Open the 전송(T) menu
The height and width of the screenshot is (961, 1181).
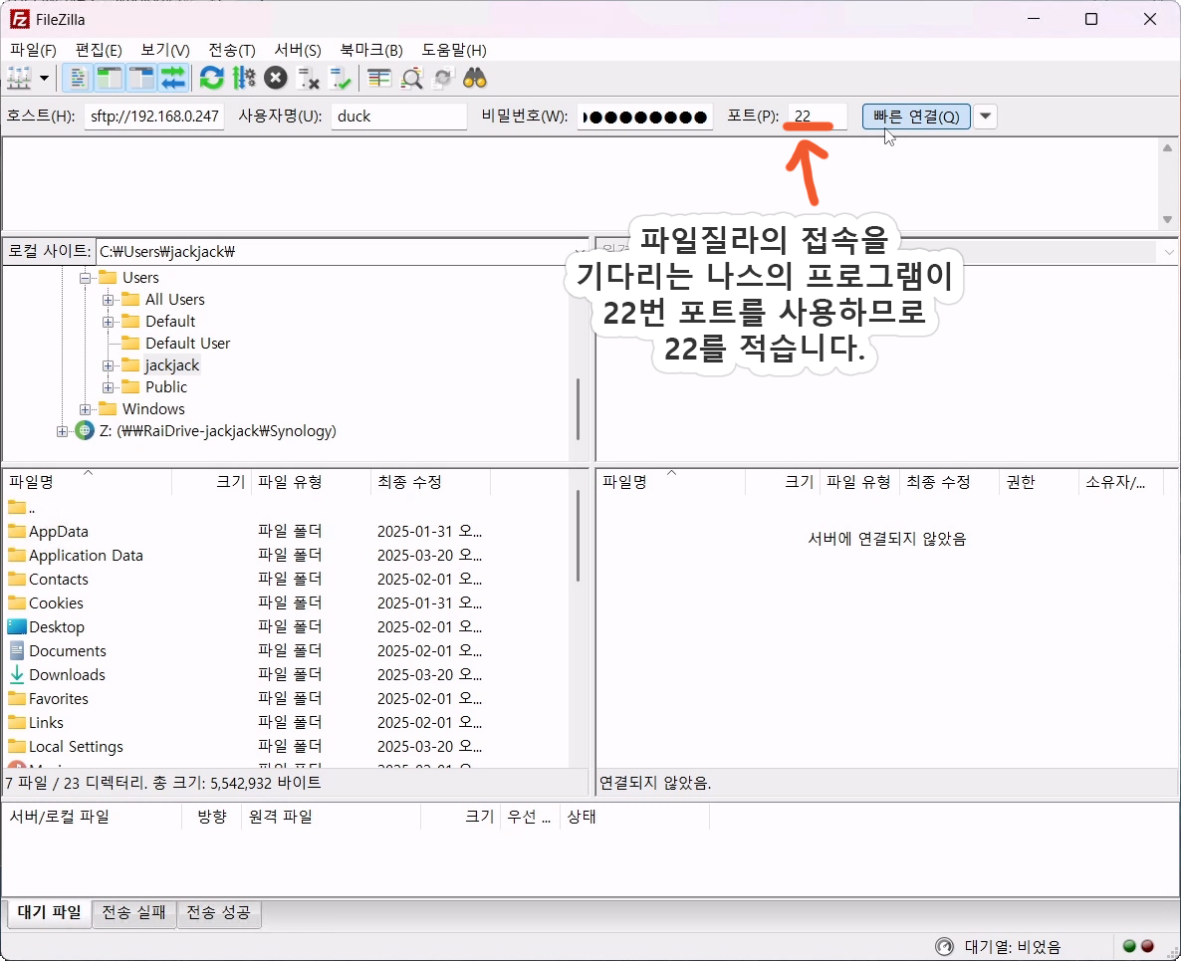(x=232, y=51)
